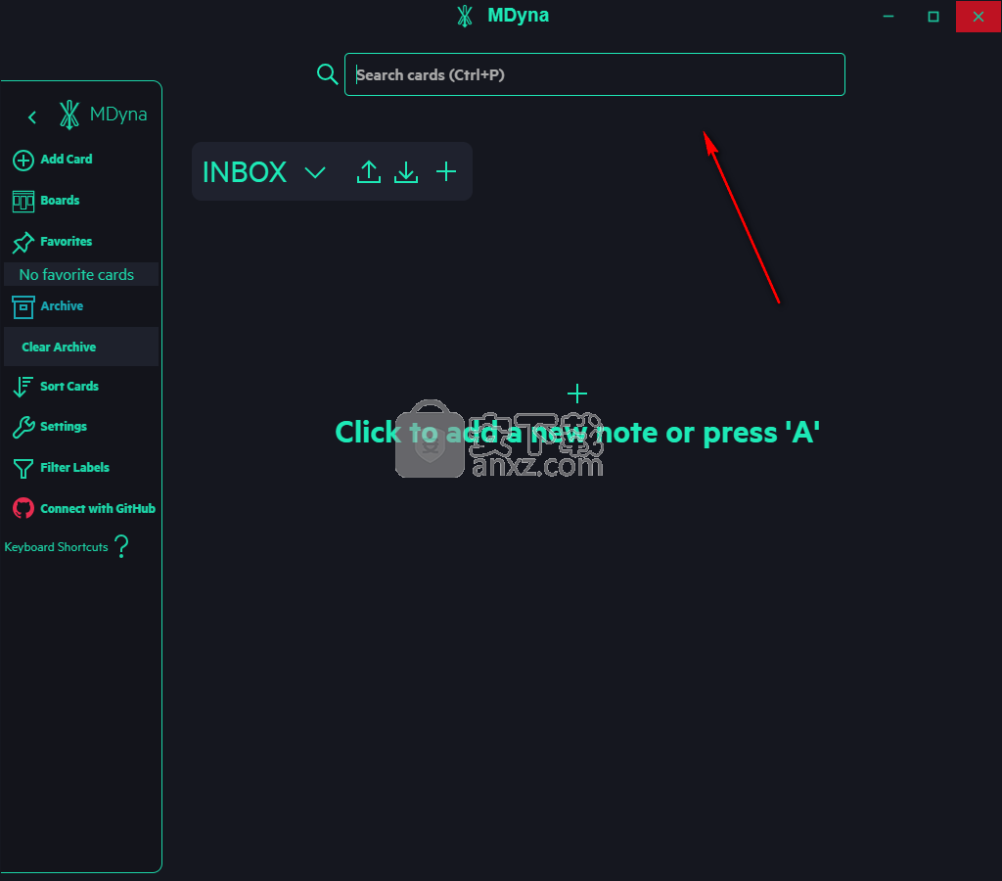Click the upload export icon beside INBOX
The height and width of the screenshot is (881, 1002).
[369, 172]
